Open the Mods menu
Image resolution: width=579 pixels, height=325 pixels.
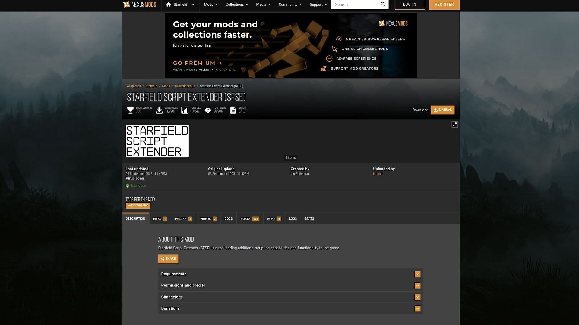click(x=211, y=5)
